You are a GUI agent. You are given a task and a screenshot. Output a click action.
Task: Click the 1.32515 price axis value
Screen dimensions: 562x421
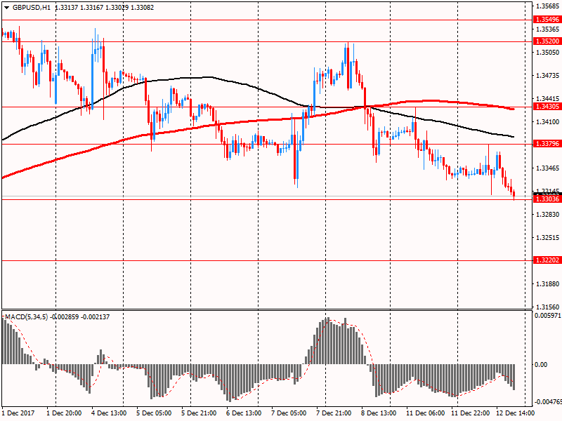pyautogui.click(x=548, y=238)
